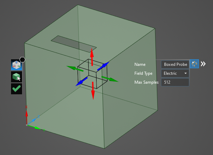Click the Name label text

[140, 64]
